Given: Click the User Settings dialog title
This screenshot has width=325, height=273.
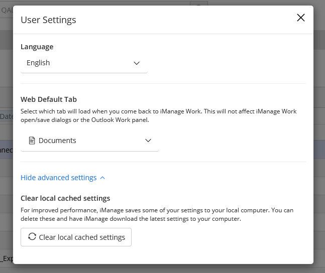Looking at the screenshot, I should click(x=48, y=20).
